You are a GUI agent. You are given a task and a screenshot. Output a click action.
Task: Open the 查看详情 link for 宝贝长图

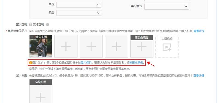click(x=199, y=76)
